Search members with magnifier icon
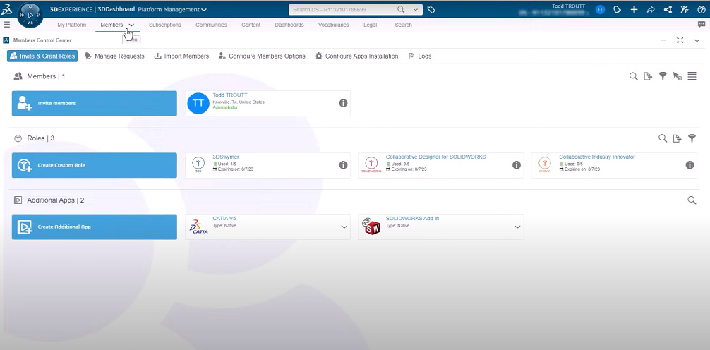 pyautogui.click(x=634, y=76)
